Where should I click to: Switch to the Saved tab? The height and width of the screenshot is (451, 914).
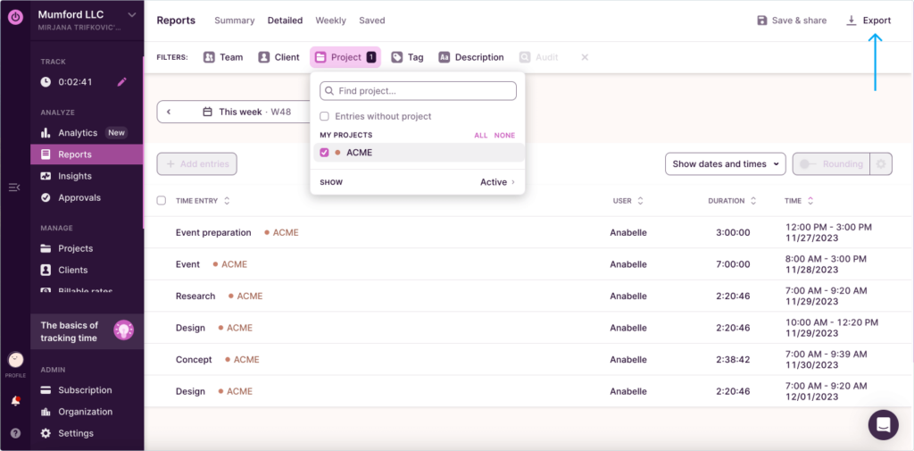point(372,21)
